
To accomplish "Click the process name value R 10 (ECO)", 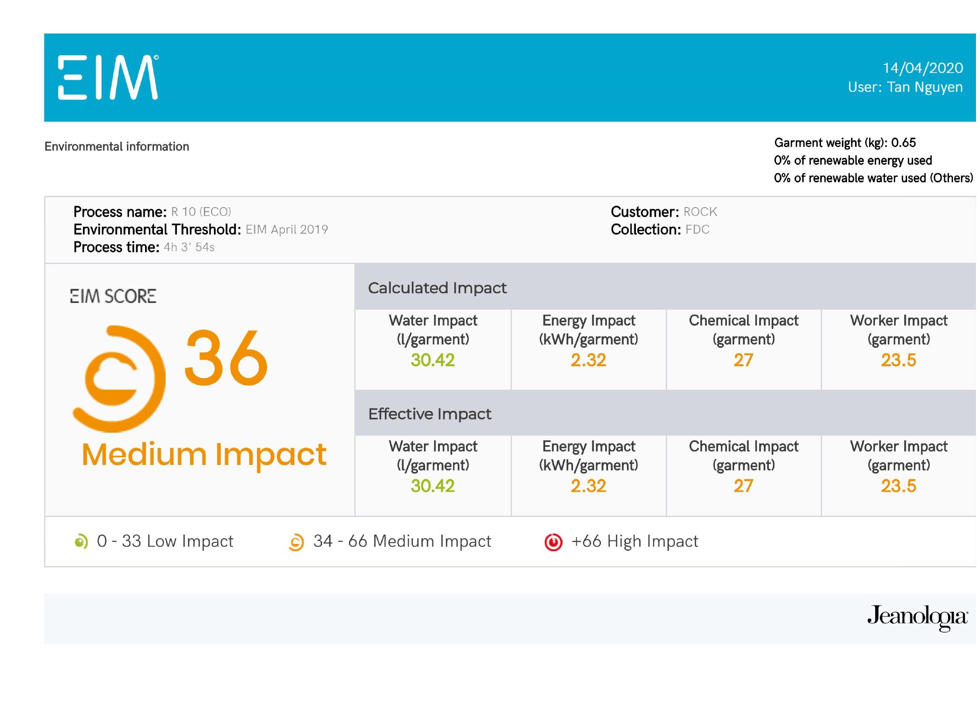I will click(x=201, y=212).
